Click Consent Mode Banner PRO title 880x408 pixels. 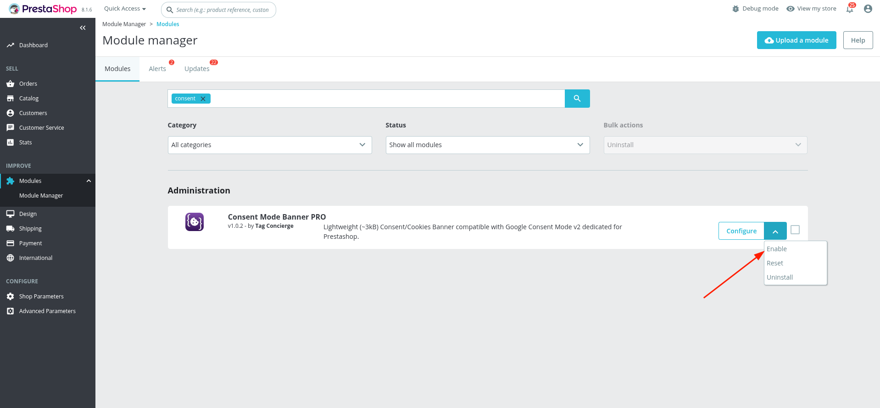coord(277,217)
